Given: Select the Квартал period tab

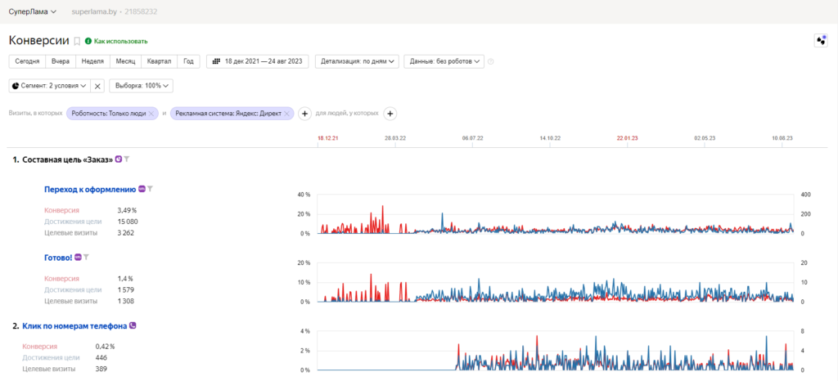Looking at the screenshot, I should coord(160,61).
